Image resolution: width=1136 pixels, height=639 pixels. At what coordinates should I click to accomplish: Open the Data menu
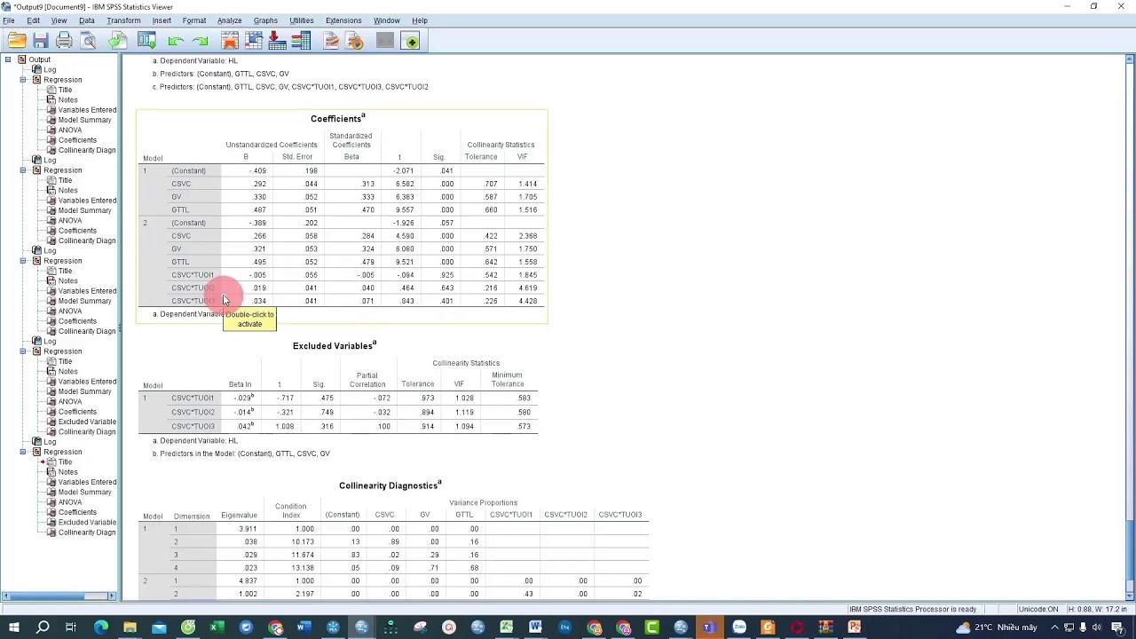(87, 20)
